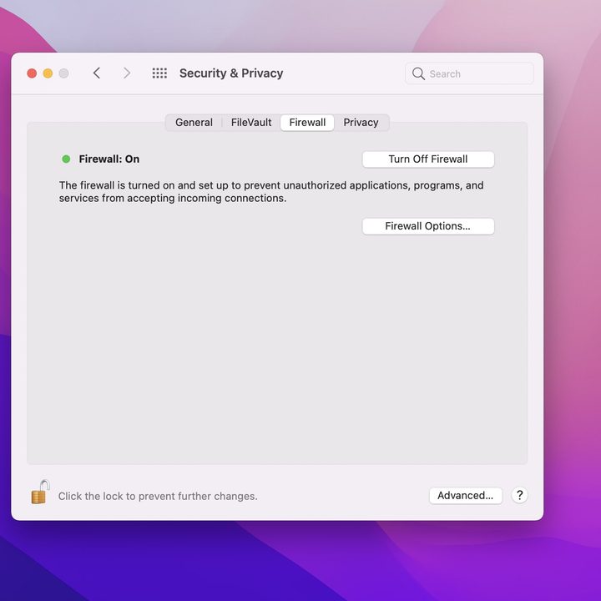Focus the Search field

(469, 73)
